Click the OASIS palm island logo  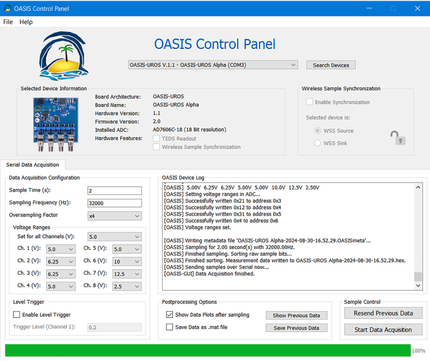(x=64, y=56)
